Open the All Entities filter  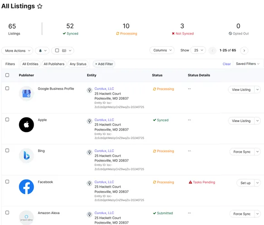[30, 64]
